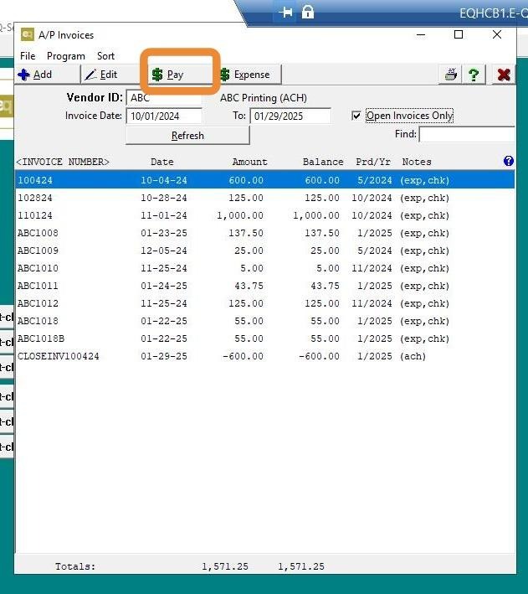Select invoice 100424 row

(265, 180)
